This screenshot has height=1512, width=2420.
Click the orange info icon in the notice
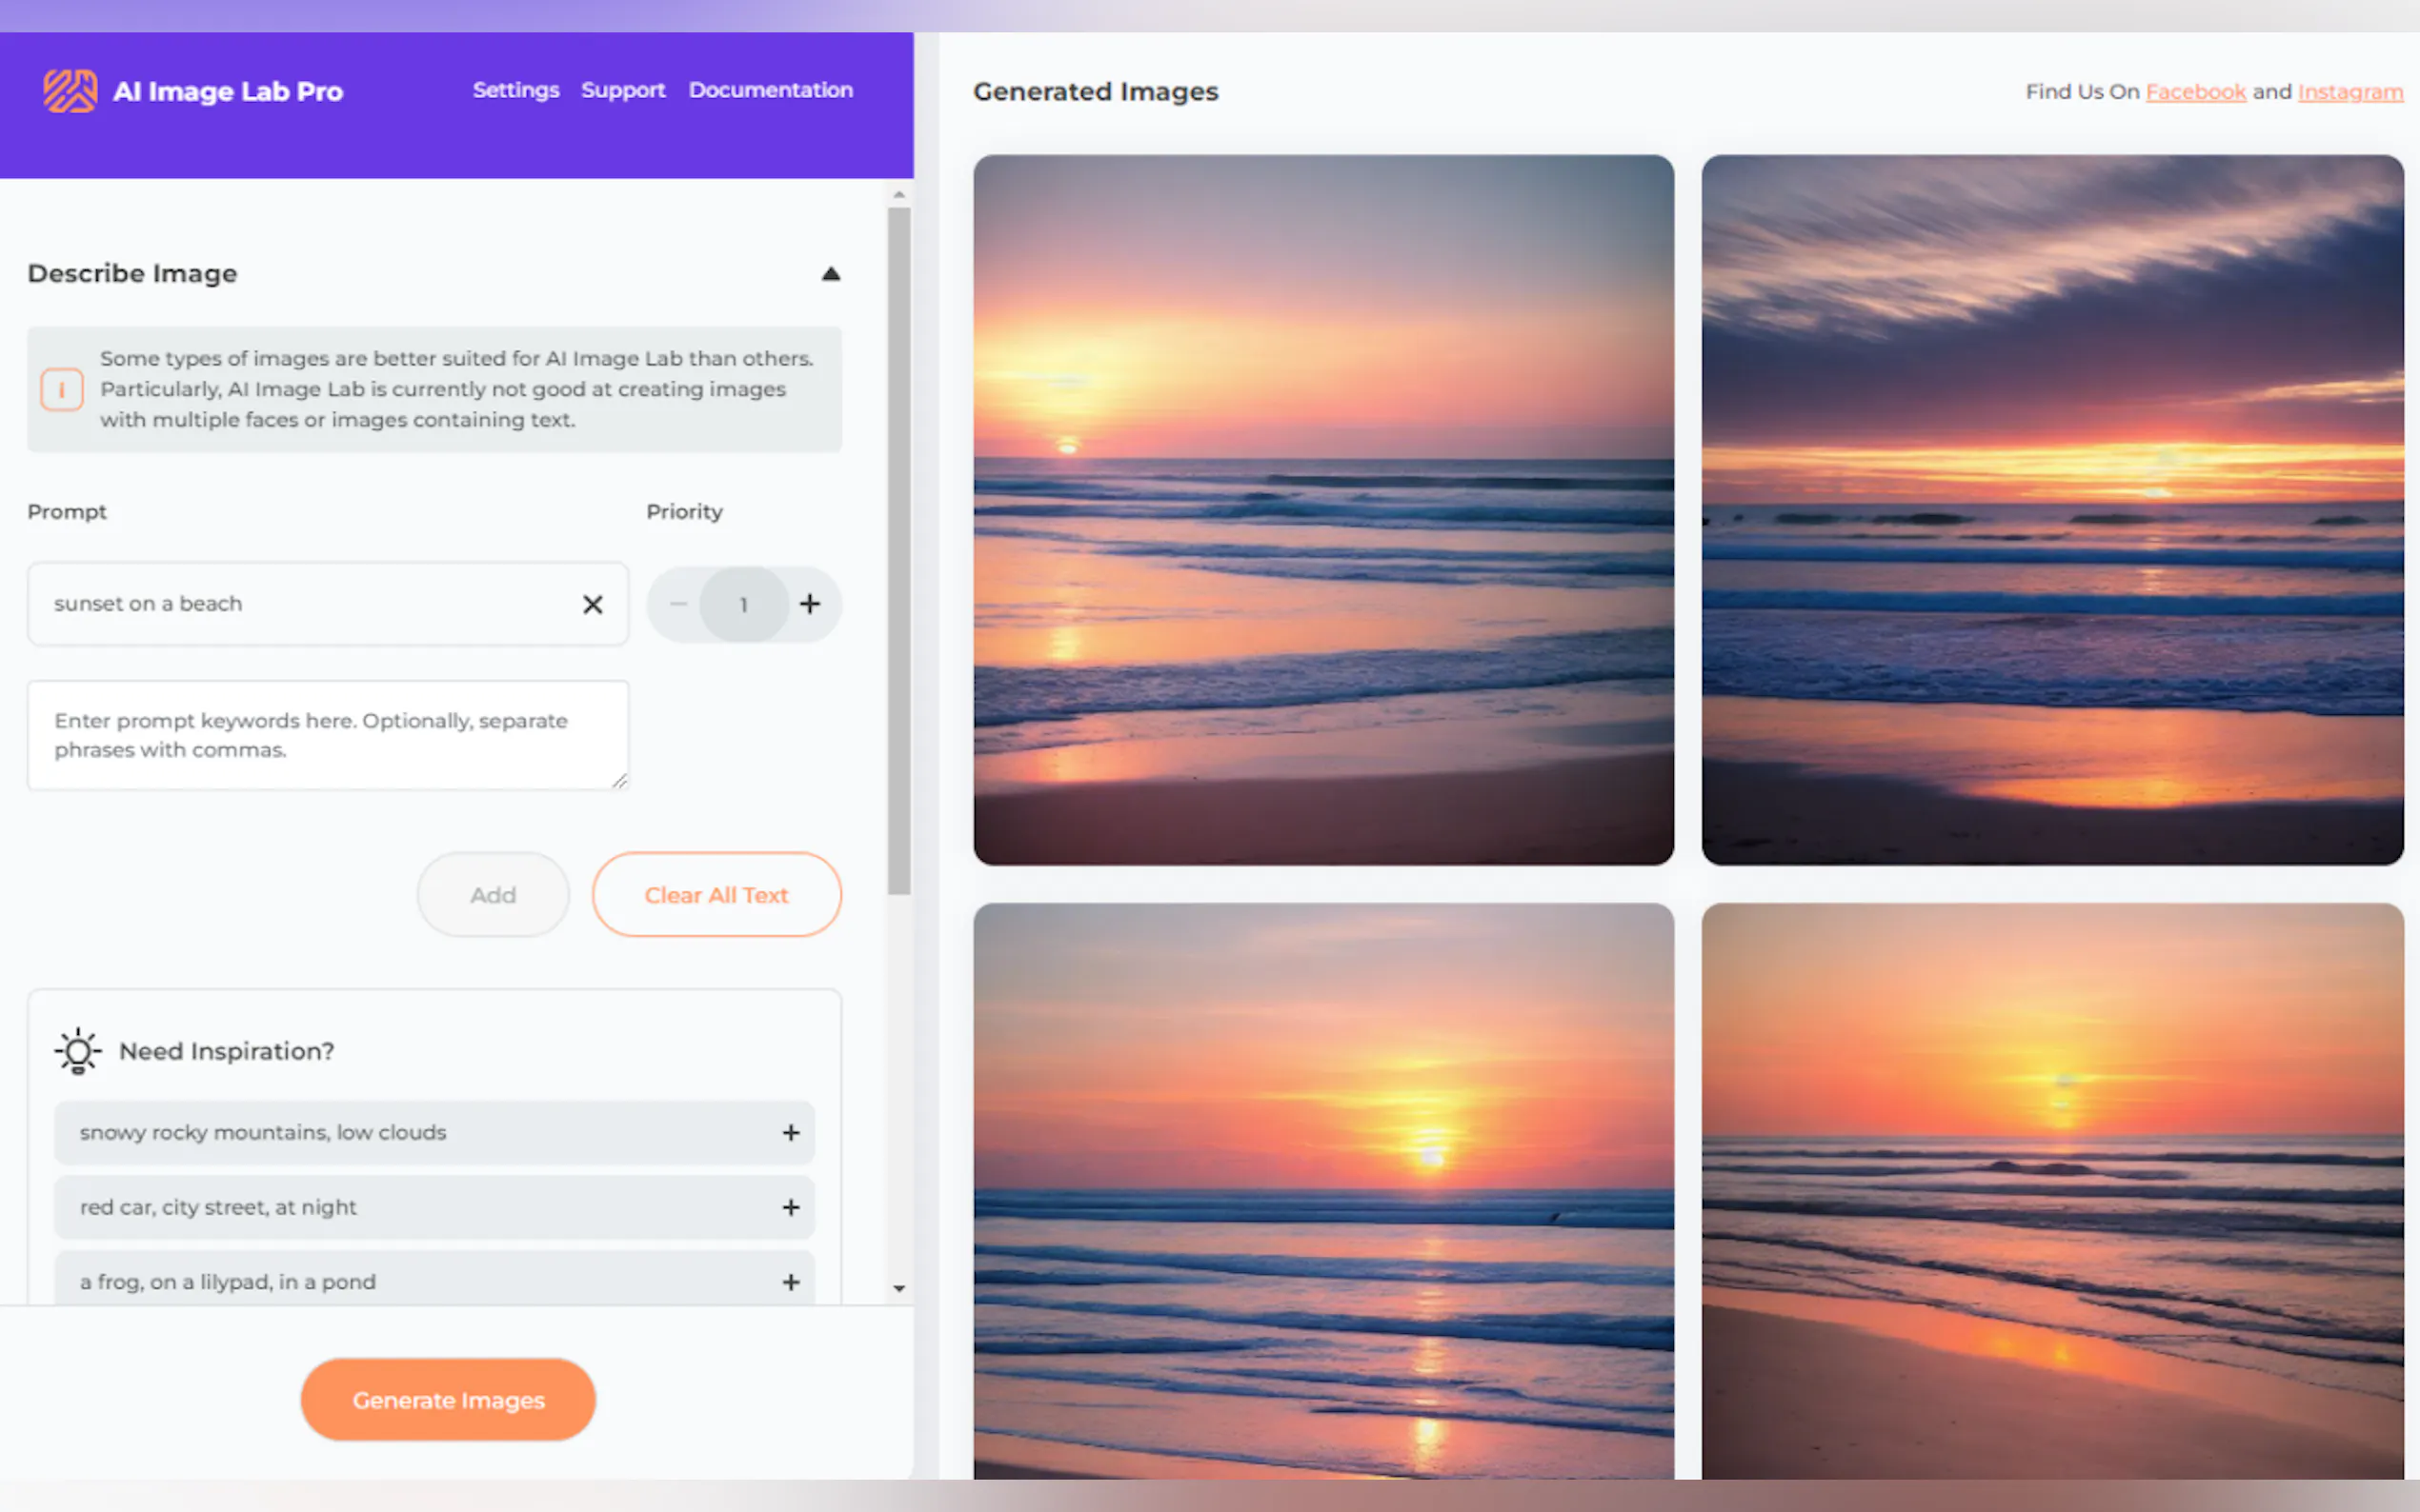(62, 389)
